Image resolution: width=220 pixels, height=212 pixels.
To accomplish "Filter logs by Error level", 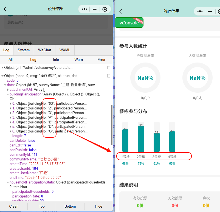I will tap(101, 60).
